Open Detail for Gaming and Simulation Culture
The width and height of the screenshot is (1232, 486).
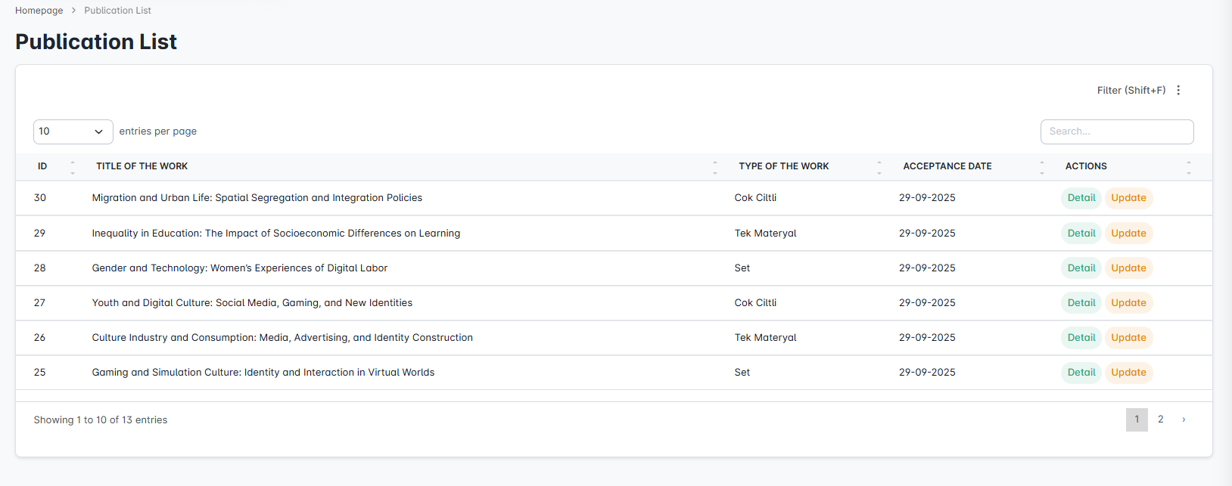[1081, 373]
